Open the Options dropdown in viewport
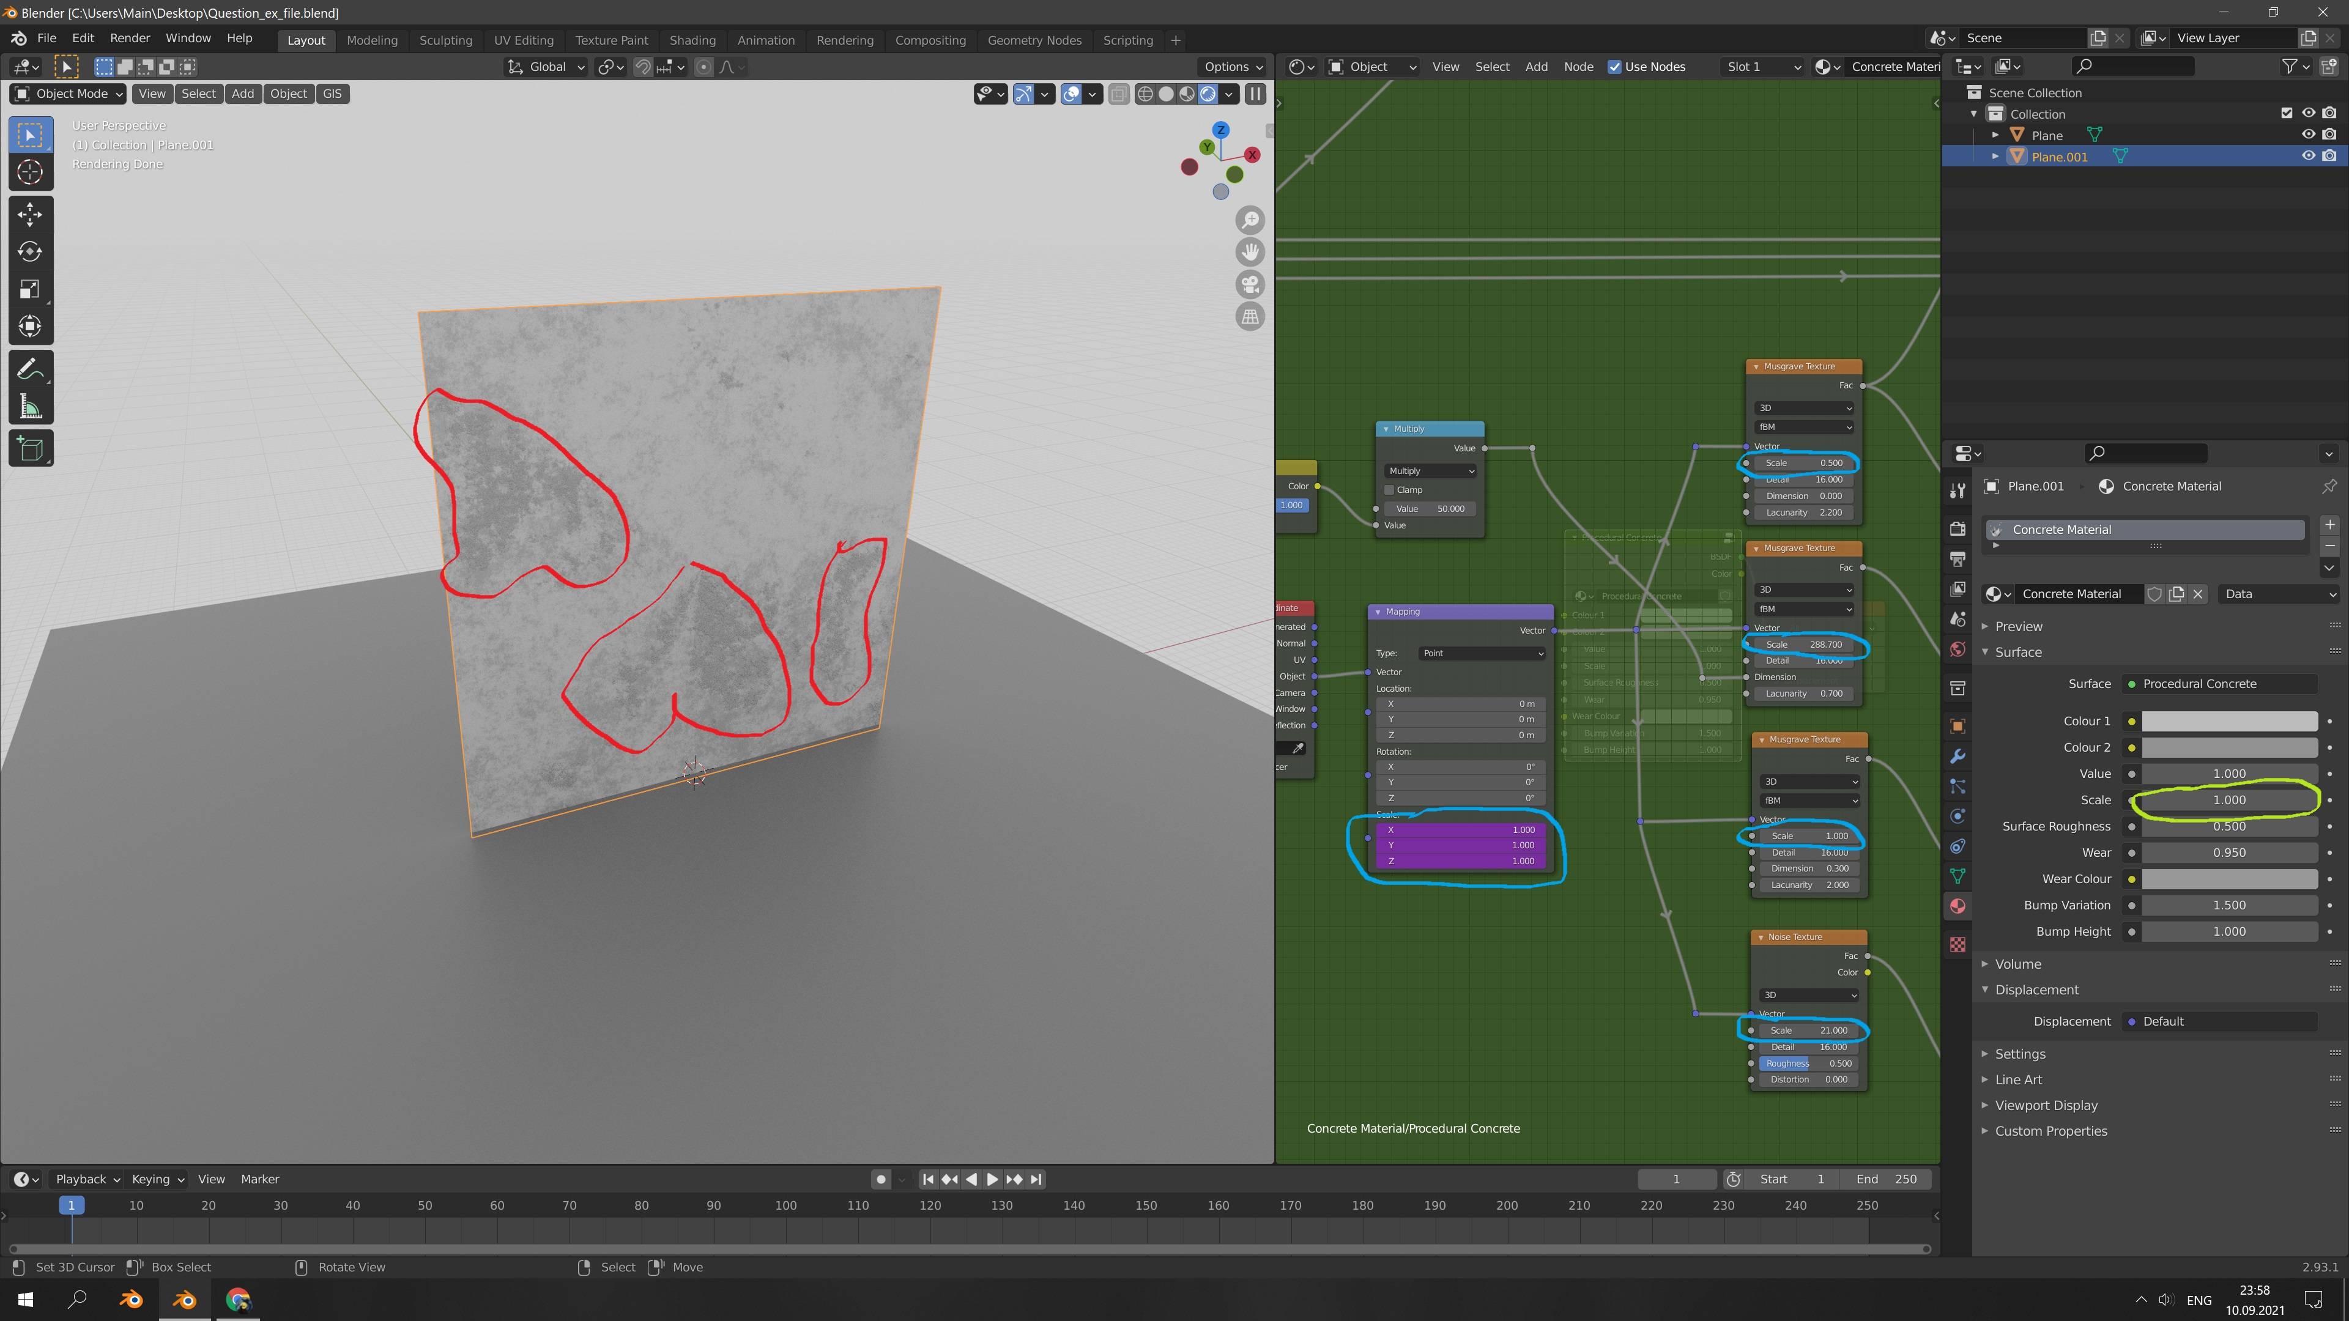 1232,67
